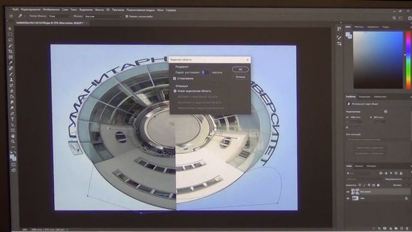The image size is (412, 232).
Task: Toggle Сглаживание checkbox in dialog
Action: coord(174,79)
